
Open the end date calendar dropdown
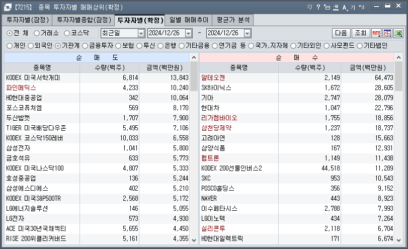point(247,33)
